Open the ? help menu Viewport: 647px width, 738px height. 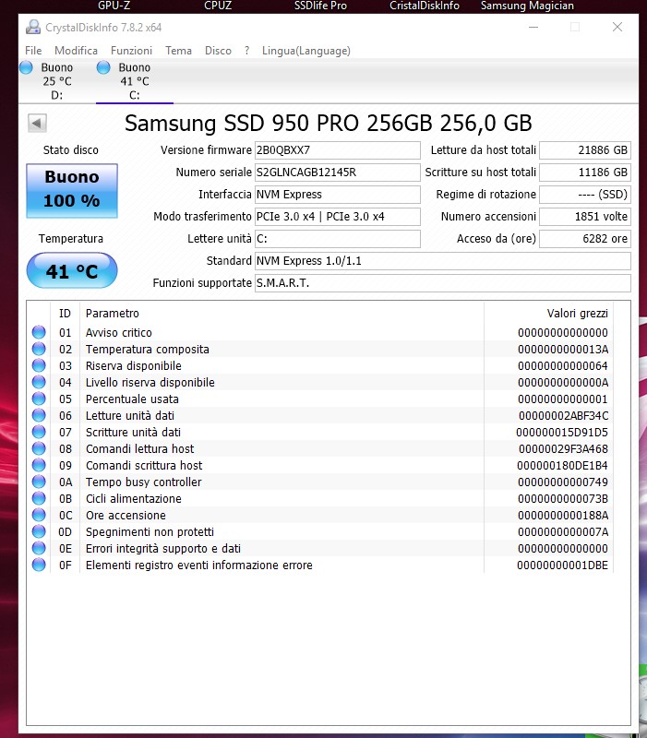246,51
